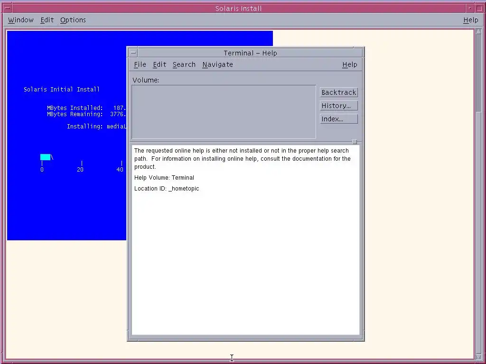The height and width of the screenshot is (364, 486).
Task: Click the window menu button of Solaris Install
Action: pyautogui.click(x=8, y=9)
